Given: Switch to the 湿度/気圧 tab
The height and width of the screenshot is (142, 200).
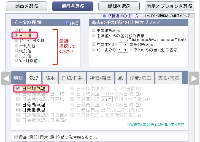Looking at the screenshot, I should coord(140,78).
